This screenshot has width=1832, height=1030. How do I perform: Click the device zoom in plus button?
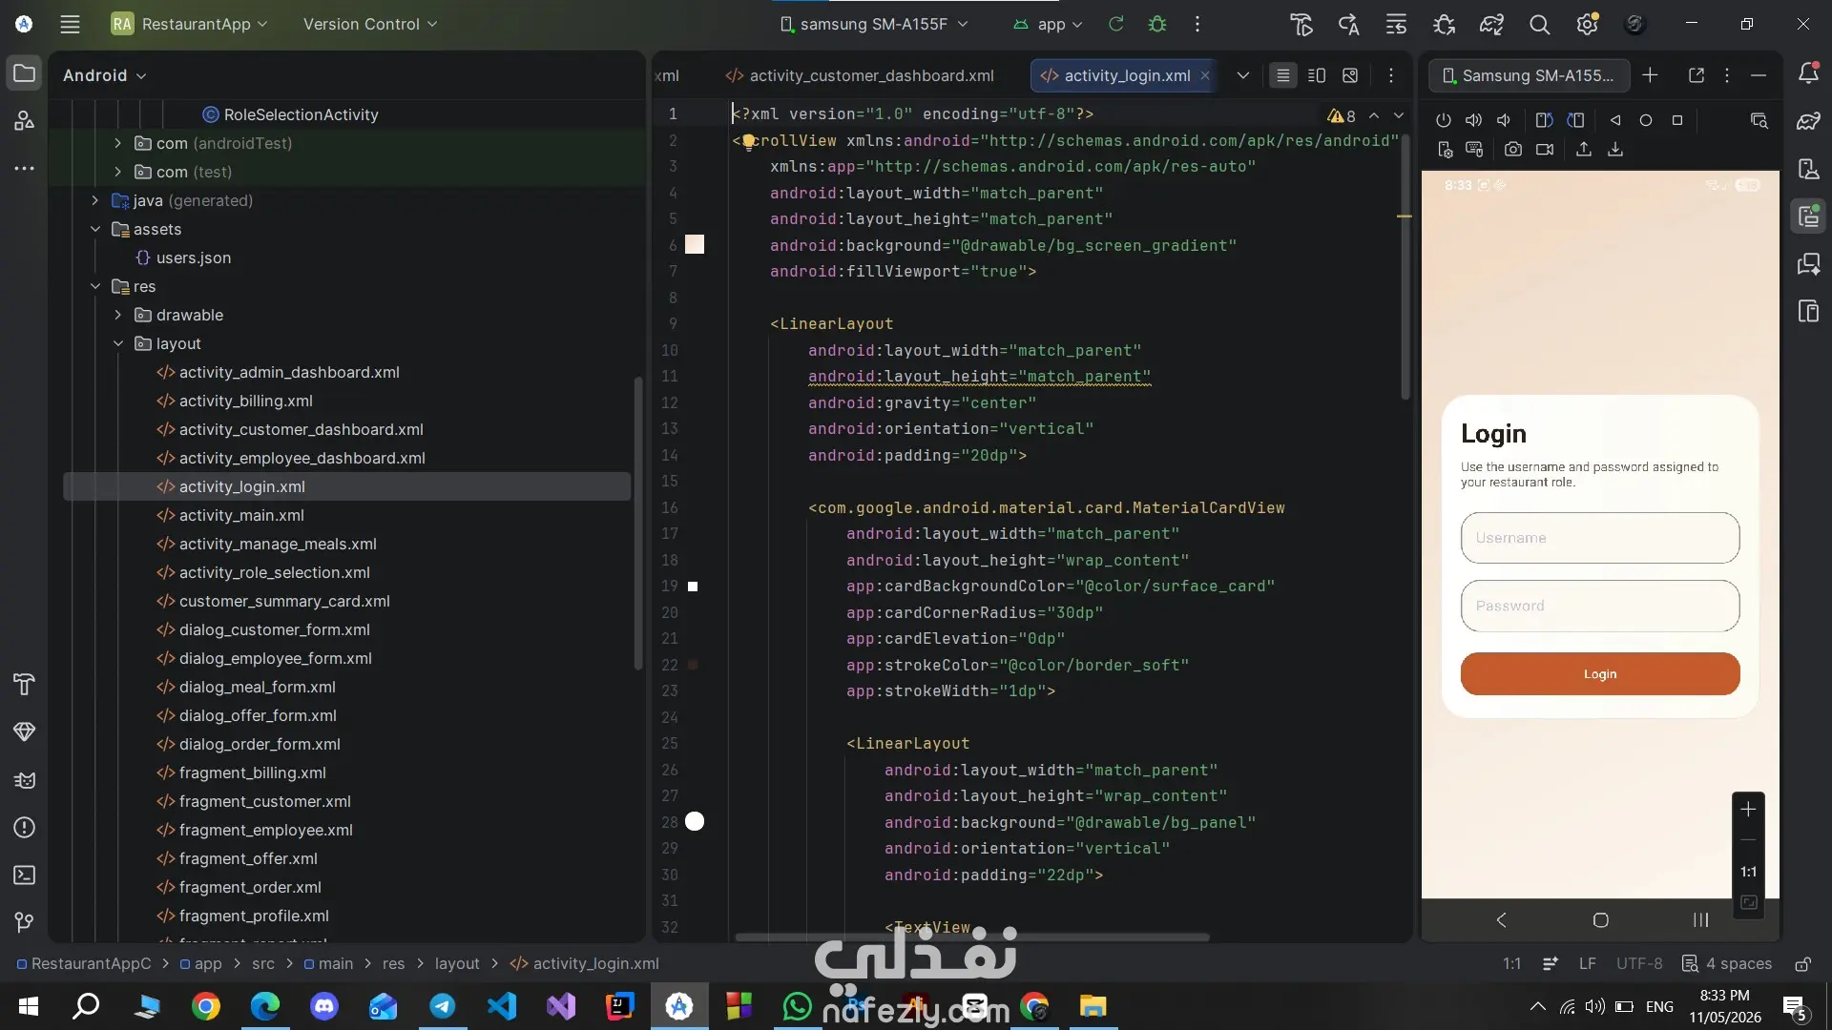pyautogui.click(x=1748, y=810)
